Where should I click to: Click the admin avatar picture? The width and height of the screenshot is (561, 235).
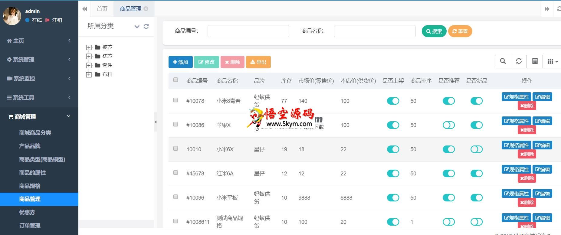point(12,16)
